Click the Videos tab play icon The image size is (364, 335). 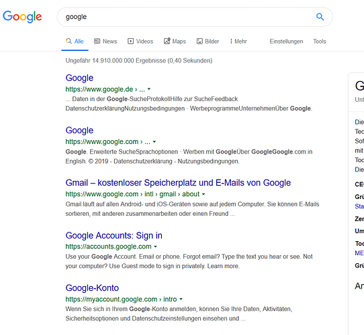(130, 42)
